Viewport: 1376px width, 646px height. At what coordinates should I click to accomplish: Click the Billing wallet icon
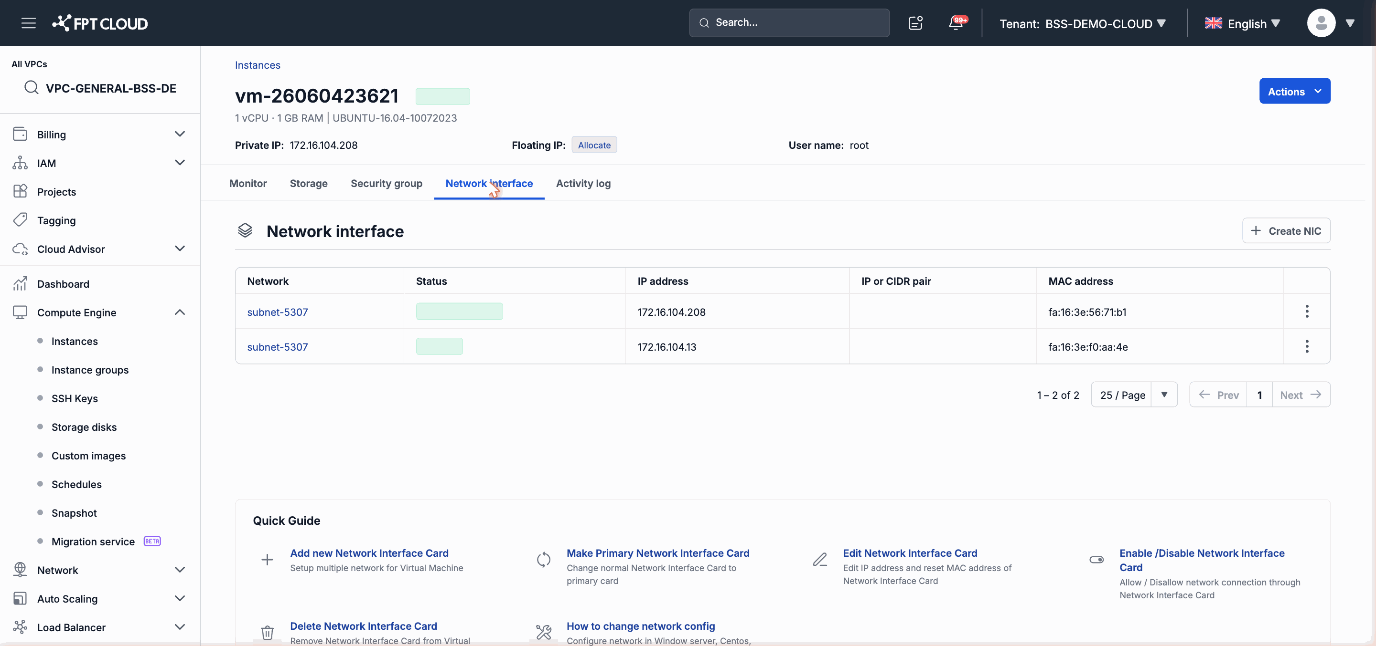pos(20,134)
